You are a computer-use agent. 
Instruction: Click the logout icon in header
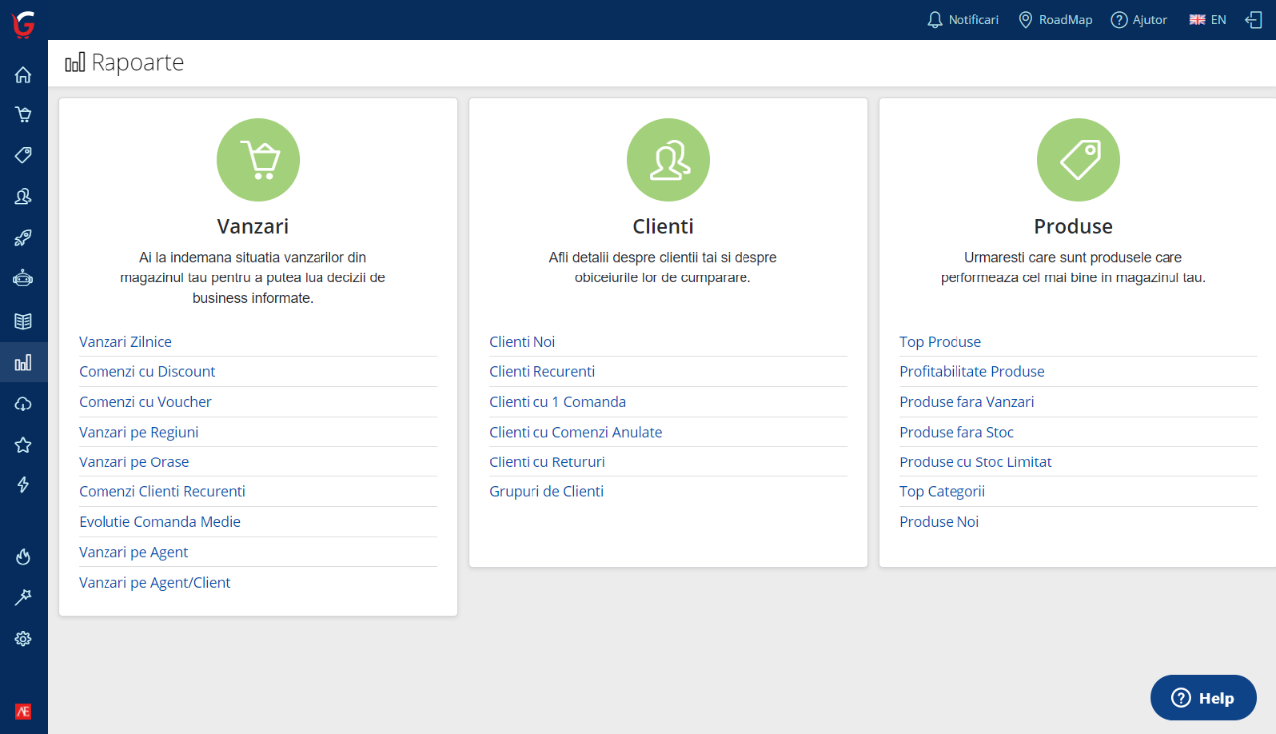(x=1253, y=20)
